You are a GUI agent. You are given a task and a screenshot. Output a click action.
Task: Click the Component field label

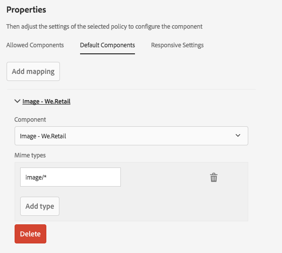coord(30,120)
